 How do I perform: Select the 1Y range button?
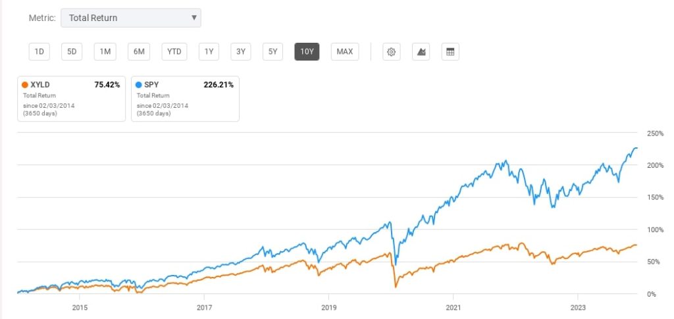click(x=209, y=52)
